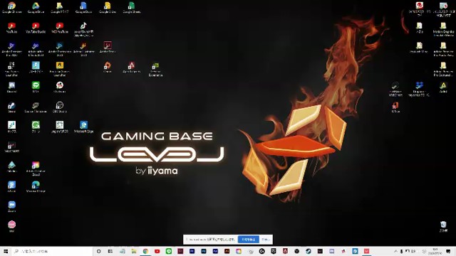This screenshot has width=456, height=256.
Task: Open the Windows Start menu
Action: coord(6,251)
